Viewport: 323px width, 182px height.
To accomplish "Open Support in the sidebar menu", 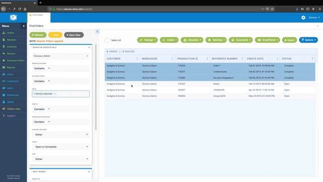I will pos(11,116).
